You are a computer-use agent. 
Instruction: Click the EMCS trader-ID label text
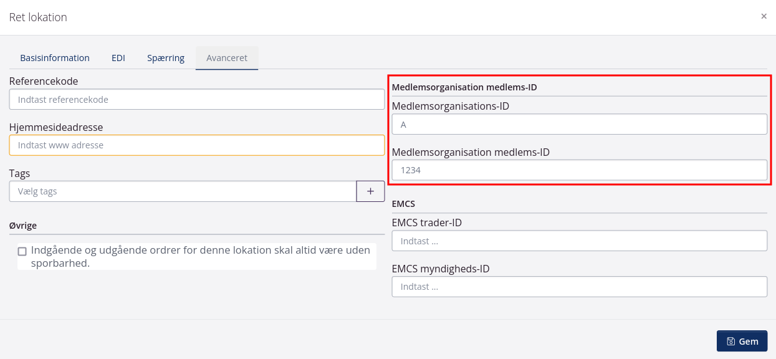pos(426,223)
